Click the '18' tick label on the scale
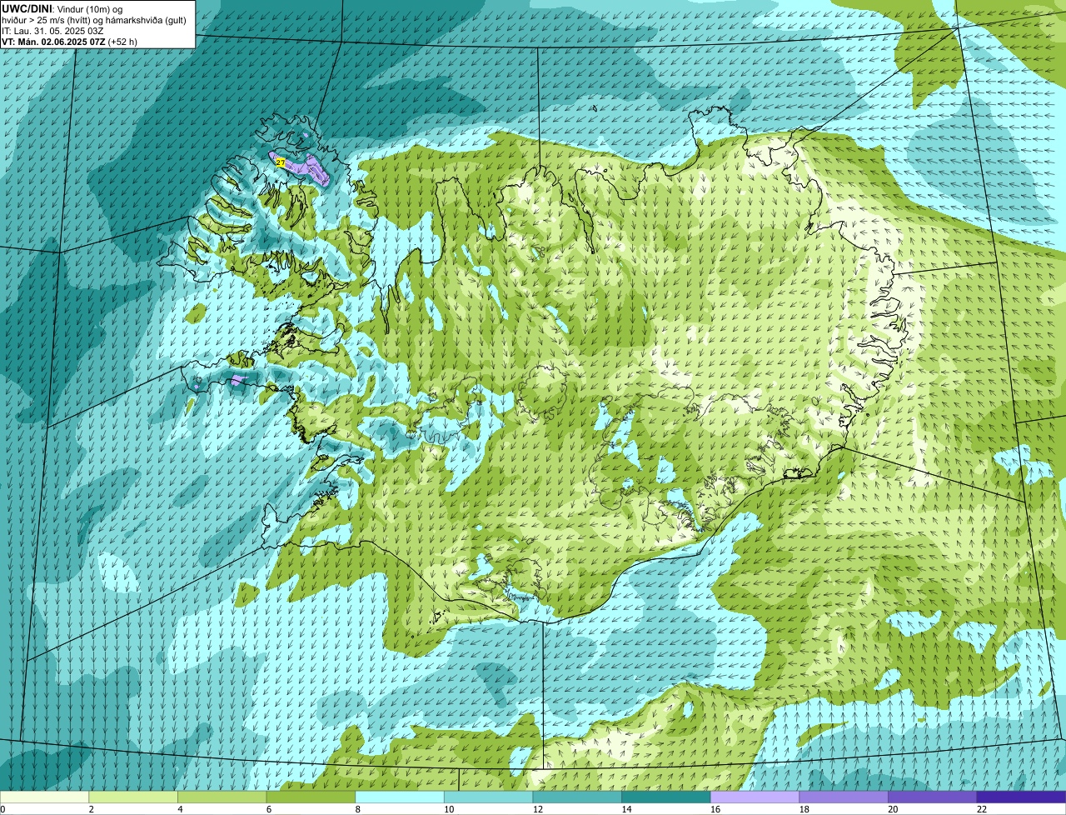The width and height of the screenshot is (1066, 815). 804,809
